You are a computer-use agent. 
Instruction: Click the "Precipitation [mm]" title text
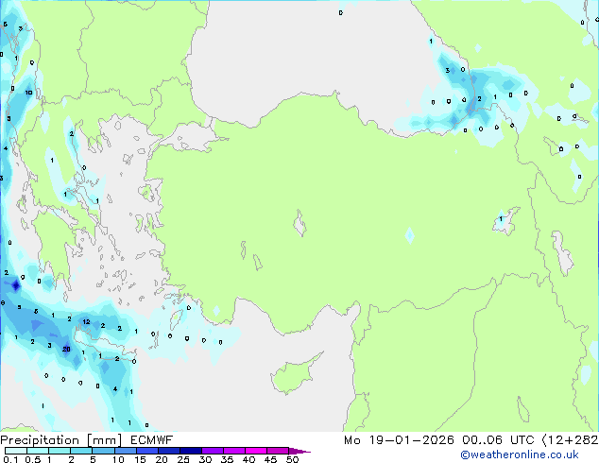61,440
